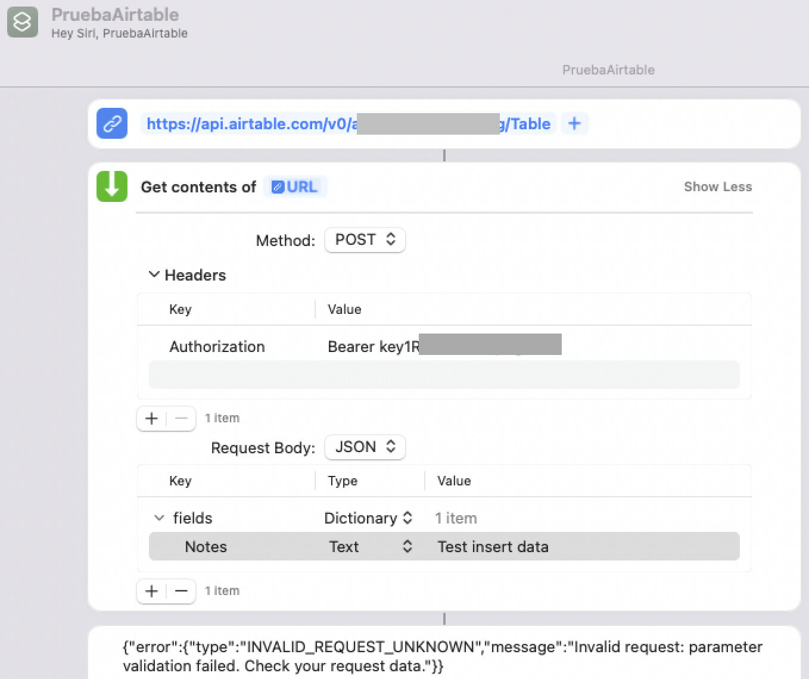Click the URL variable token
This screenshot has height=679, width=809.
point(295,187)
